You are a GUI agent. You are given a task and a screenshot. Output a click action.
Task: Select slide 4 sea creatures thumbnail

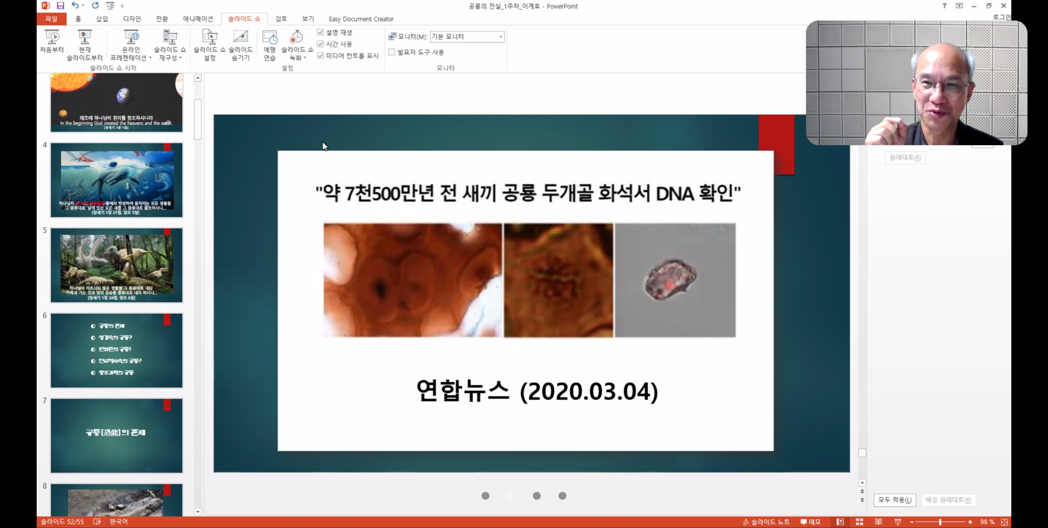click(x=116, y=180)
